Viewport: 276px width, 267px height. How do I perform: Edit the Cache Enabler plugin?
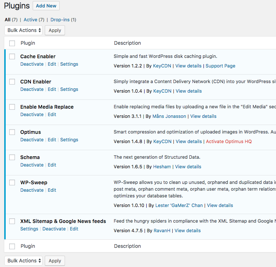pyautogui.click(x=52, y=64)
